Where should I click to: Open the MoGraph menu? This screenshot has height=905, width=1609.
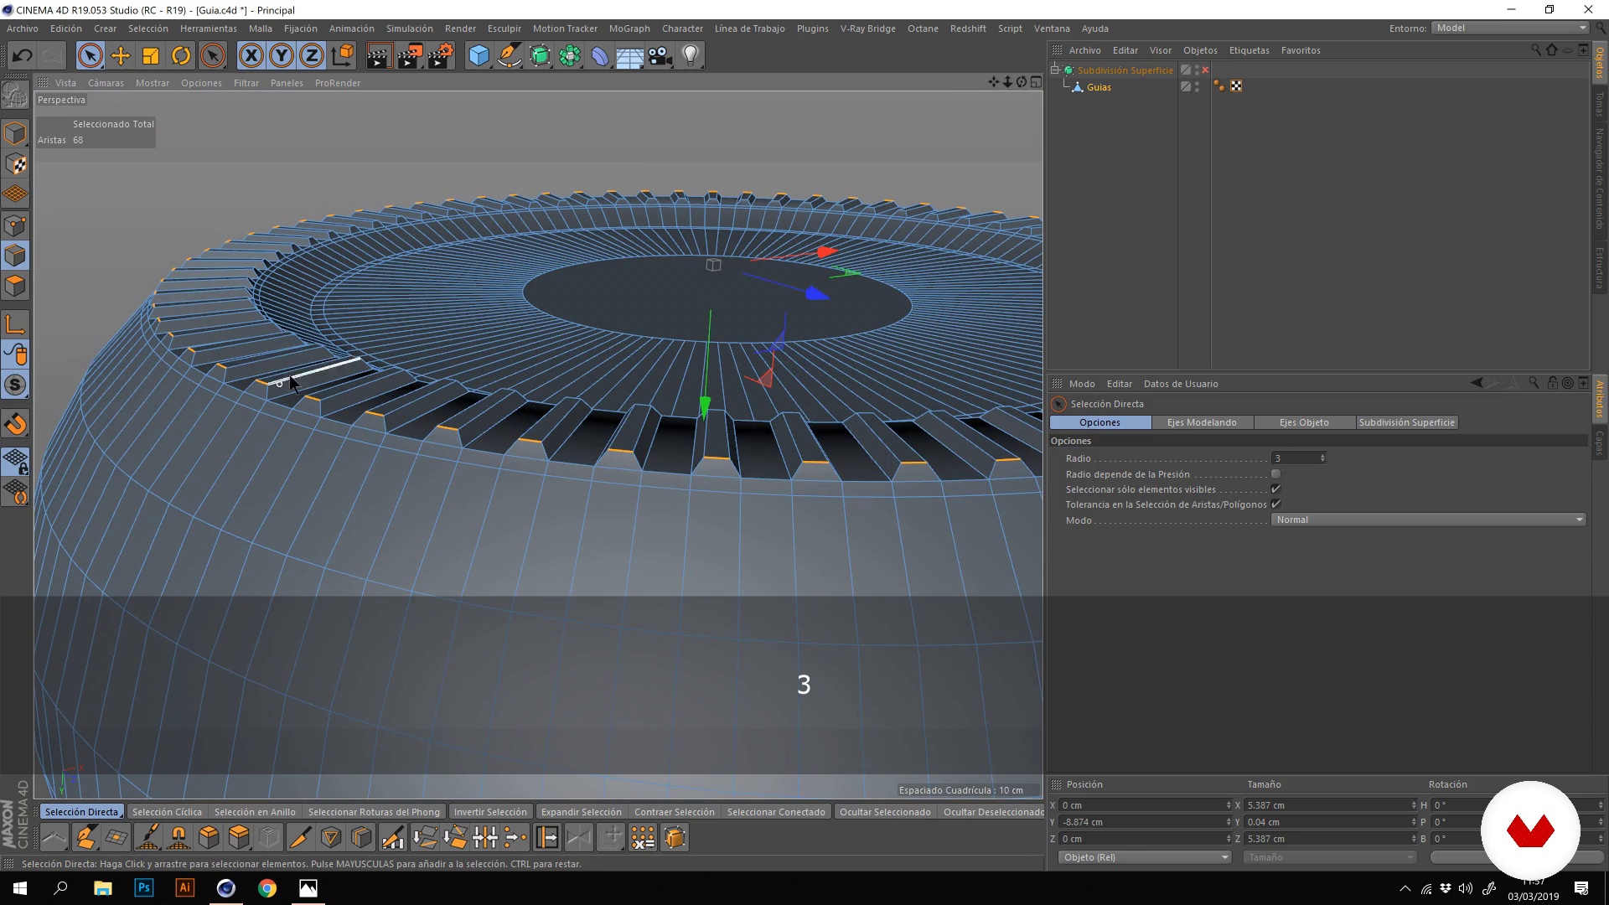[x=629, y=28]
